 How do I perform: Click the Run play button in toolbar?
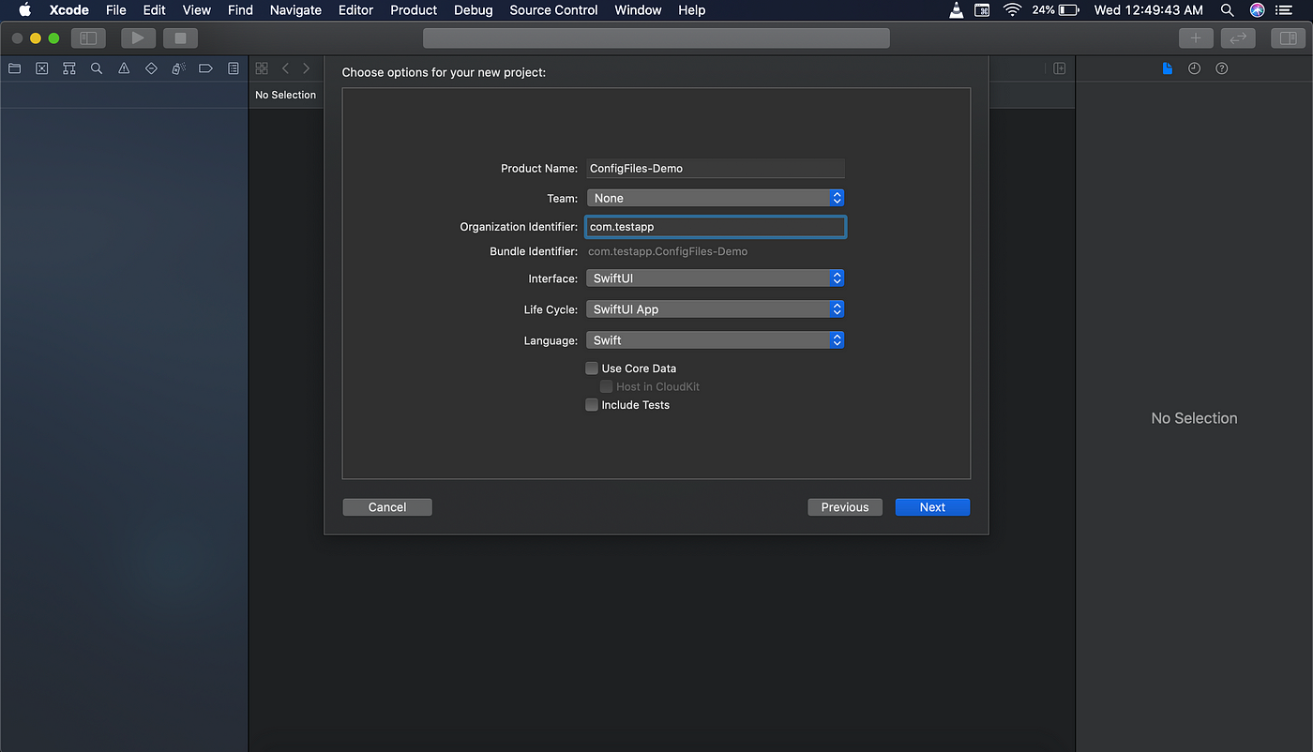click(x=138, y=38)
